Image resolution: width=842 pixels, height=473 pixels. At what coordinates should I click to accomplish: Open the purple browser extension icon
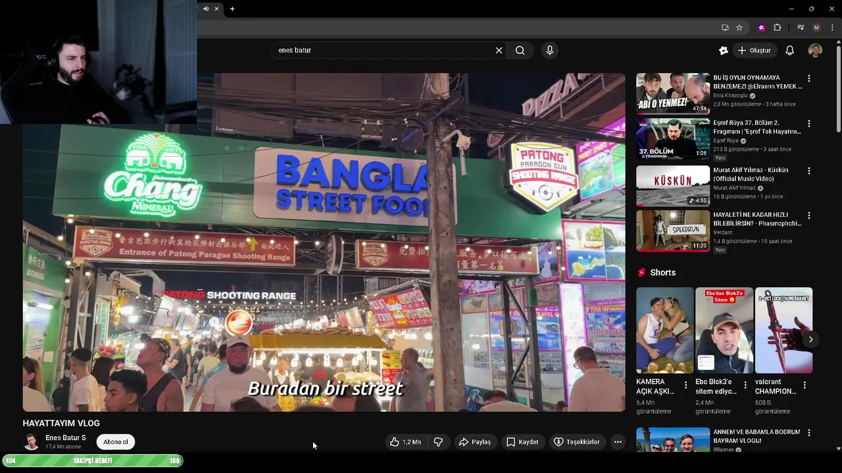[x=762, y=28]
